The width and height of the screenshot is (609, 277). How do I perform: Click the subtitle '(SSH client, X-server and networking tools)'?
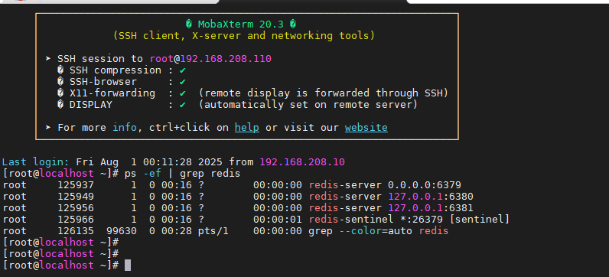coord(244,36)
